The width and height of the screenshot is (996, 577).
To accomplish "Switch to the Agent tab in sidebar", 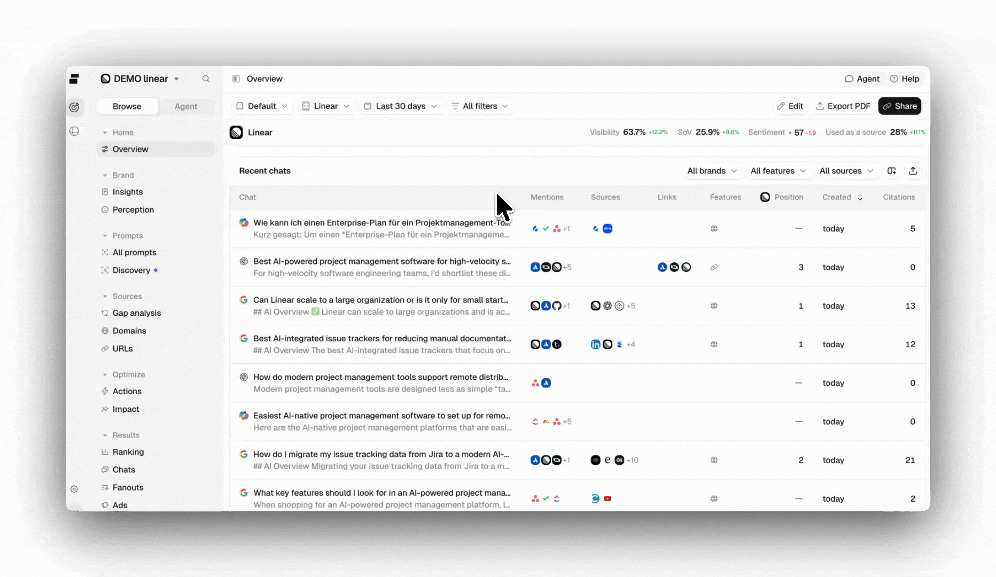I will [x=186, y=106].
